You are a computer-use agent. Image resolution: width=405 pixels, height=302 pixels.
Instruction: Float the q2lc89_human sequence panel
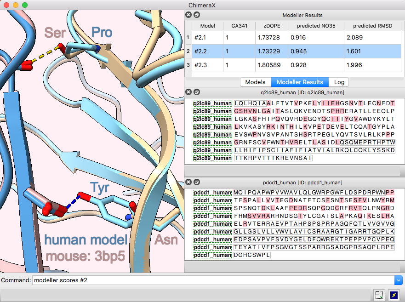(x=196, y=92)
